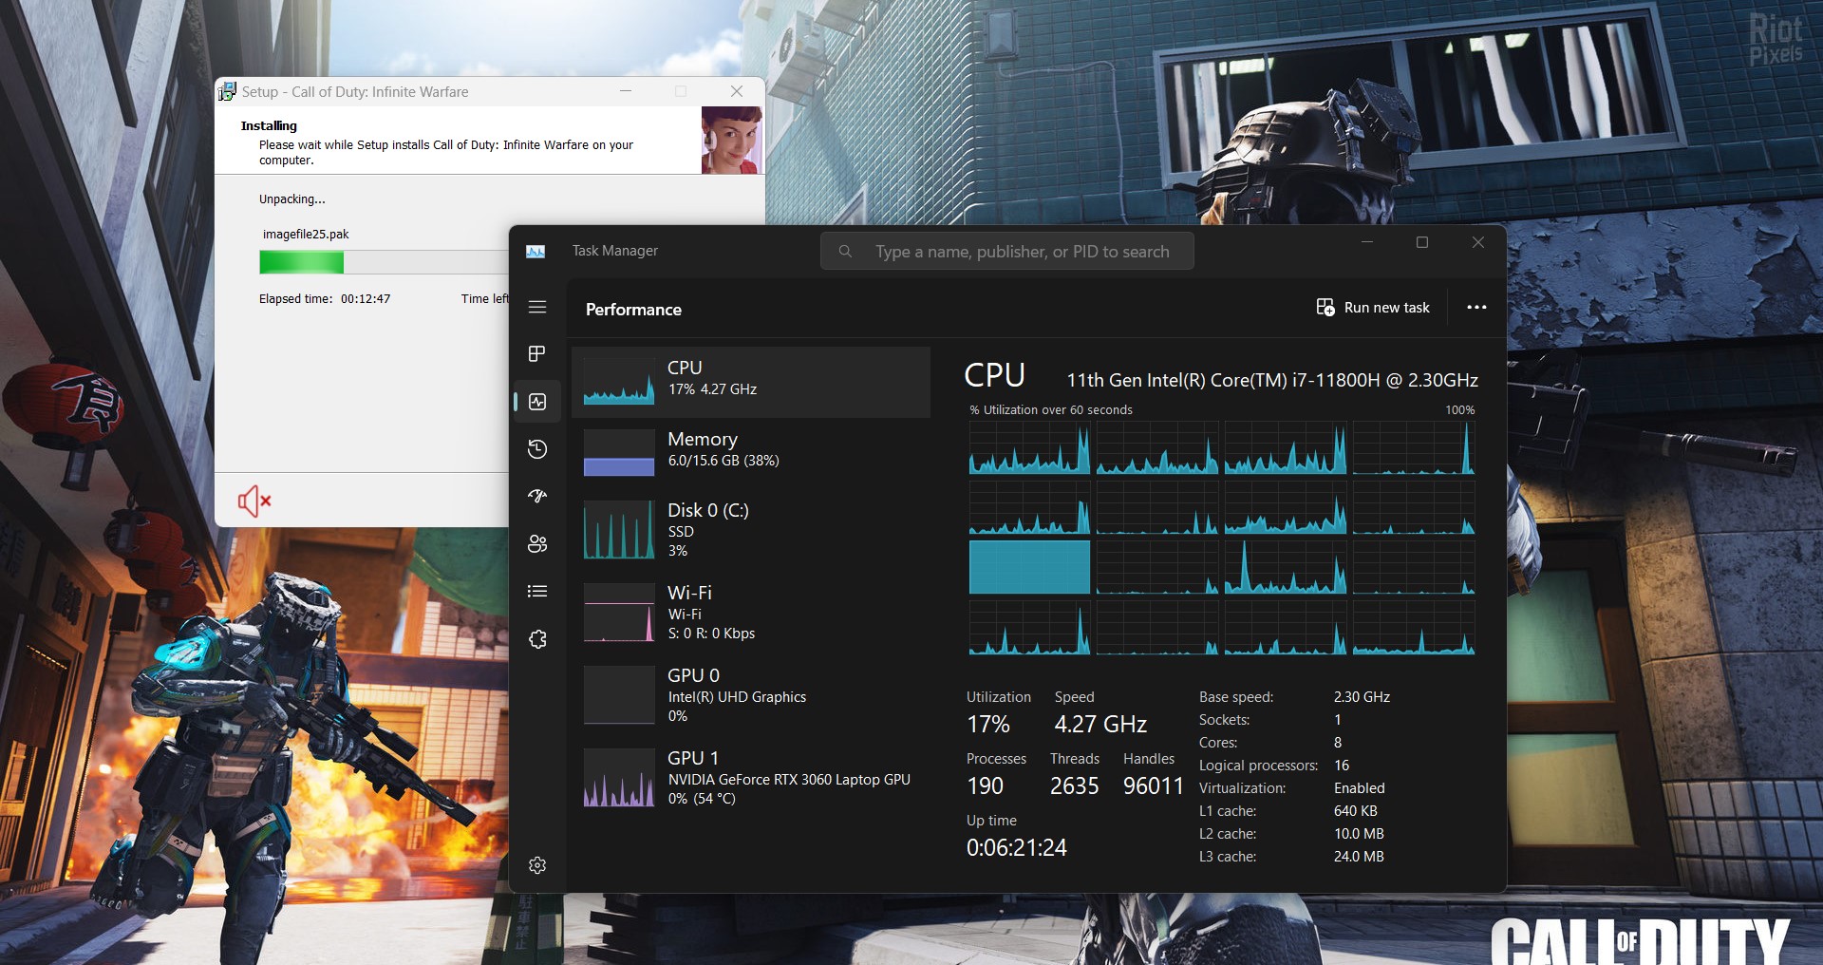Click Elapsed time 00:12:47 in Setup

tap(325, 298)
